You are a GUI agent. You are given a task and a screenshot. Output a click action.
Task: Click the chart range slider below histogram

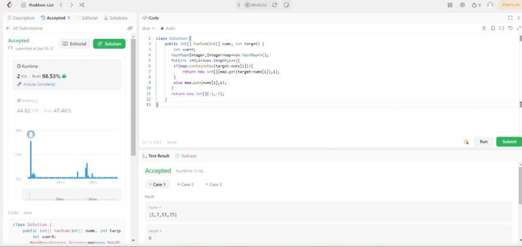pos(72,195)
